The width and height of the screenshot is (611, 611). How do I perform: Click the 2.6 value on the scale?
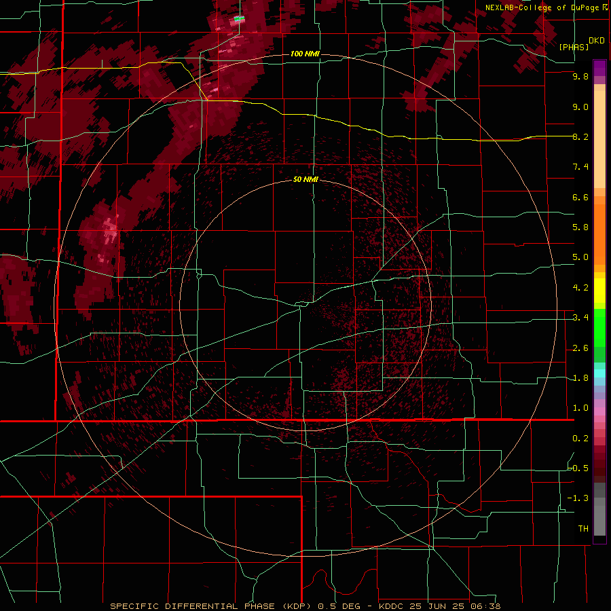coord(580,348)
